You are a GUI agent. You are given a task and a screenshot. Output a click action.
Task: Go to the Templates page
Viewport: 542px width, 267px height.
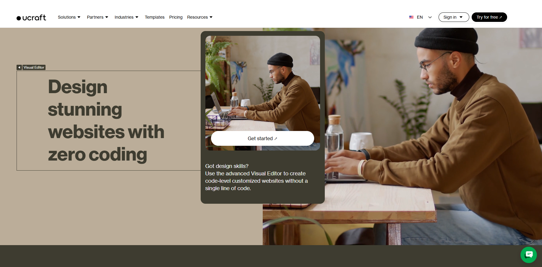pos(155,17)
